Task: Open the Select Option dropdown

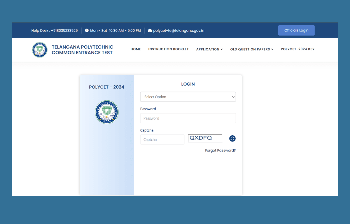Action: point(188,97)
